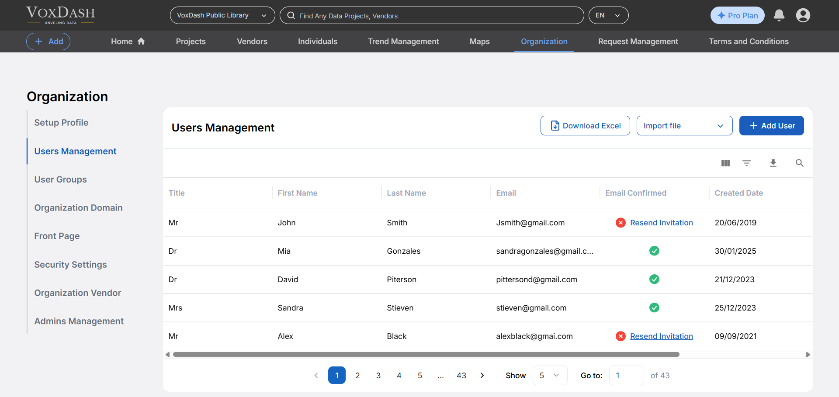Resend invitation to Alex Black

pyautogui.click(x=661, y=336)
